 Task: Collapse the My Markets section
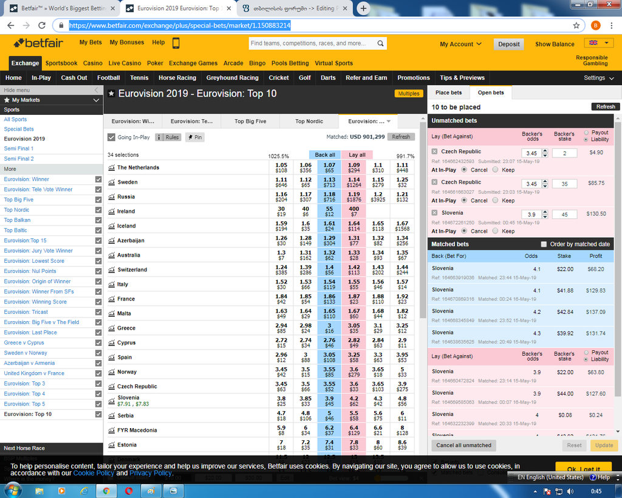[96, 100]
